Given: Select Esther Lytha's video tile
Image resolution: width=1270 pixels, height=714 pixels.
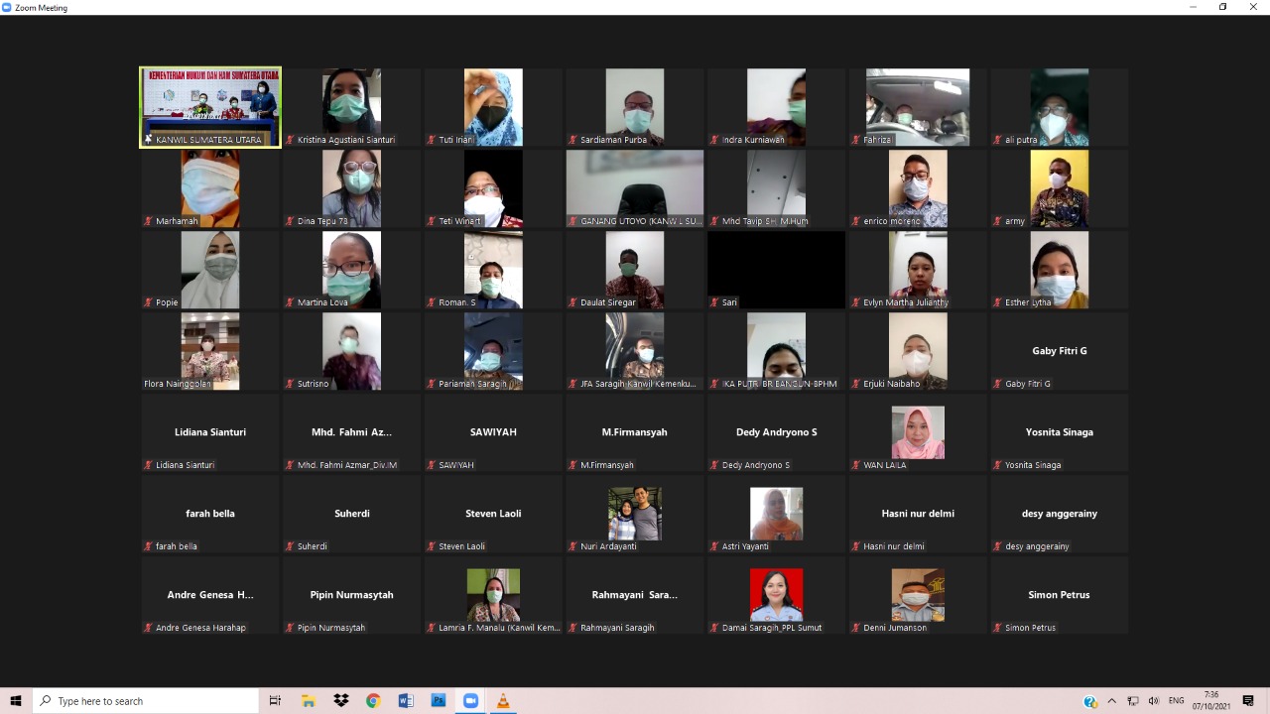Looking at the screenshot, I should (x=1060, y=270).
